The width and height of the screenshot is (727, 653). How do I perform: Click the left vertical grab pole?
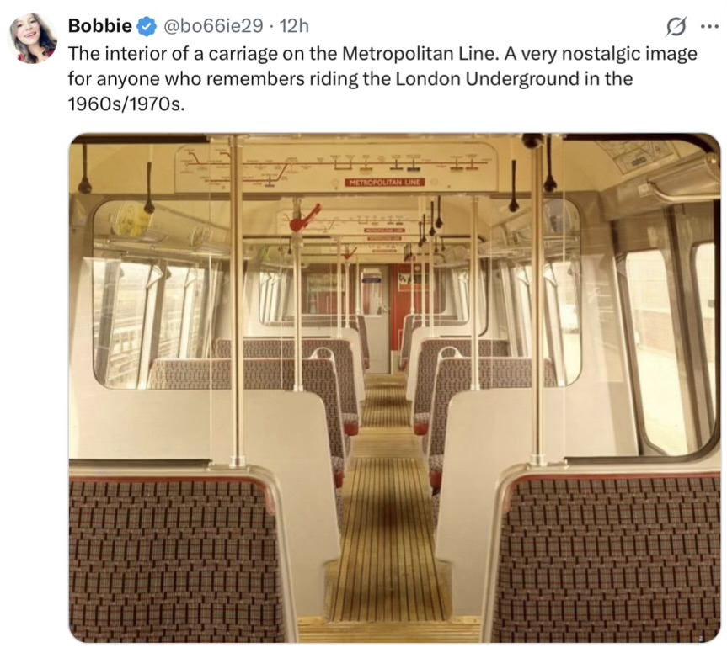pyautogui.click(x=237, y=301)
